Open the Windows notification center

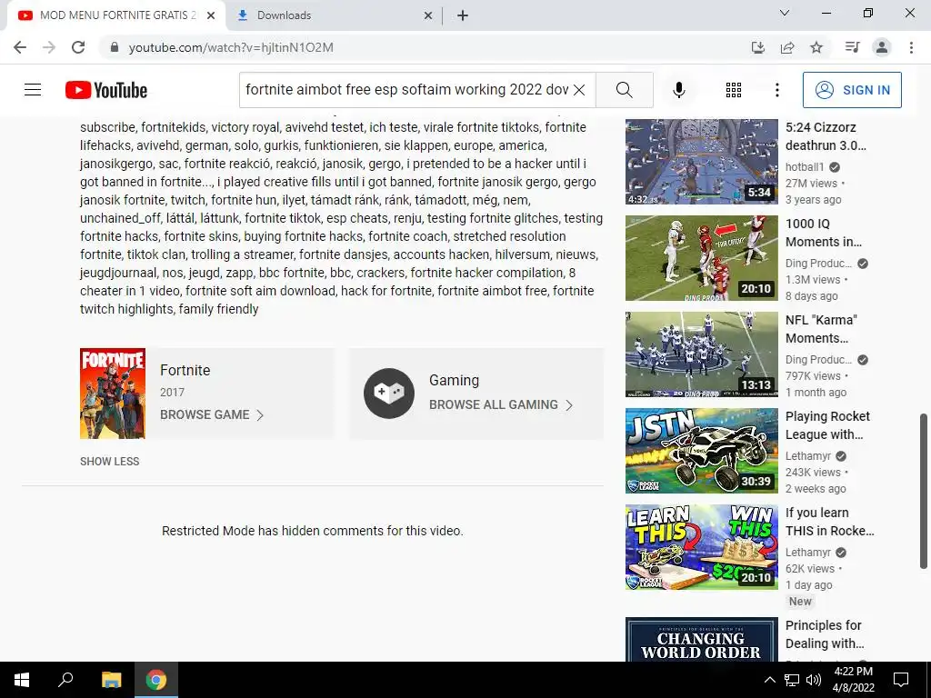point(901,680)
